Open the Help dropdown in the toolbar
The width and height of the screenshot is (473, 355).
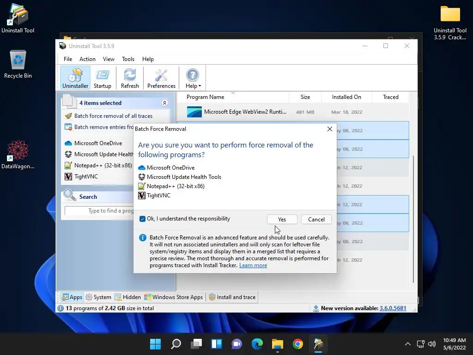pyautogui.click(x=193, y=78)
